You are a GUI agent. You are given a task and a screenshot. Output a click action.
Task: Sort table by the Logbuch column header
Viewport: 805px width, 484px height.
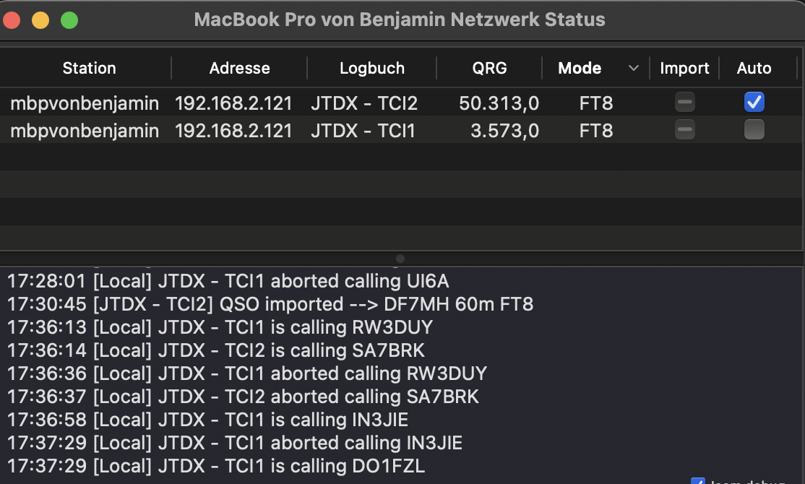(x=371, y=68)
